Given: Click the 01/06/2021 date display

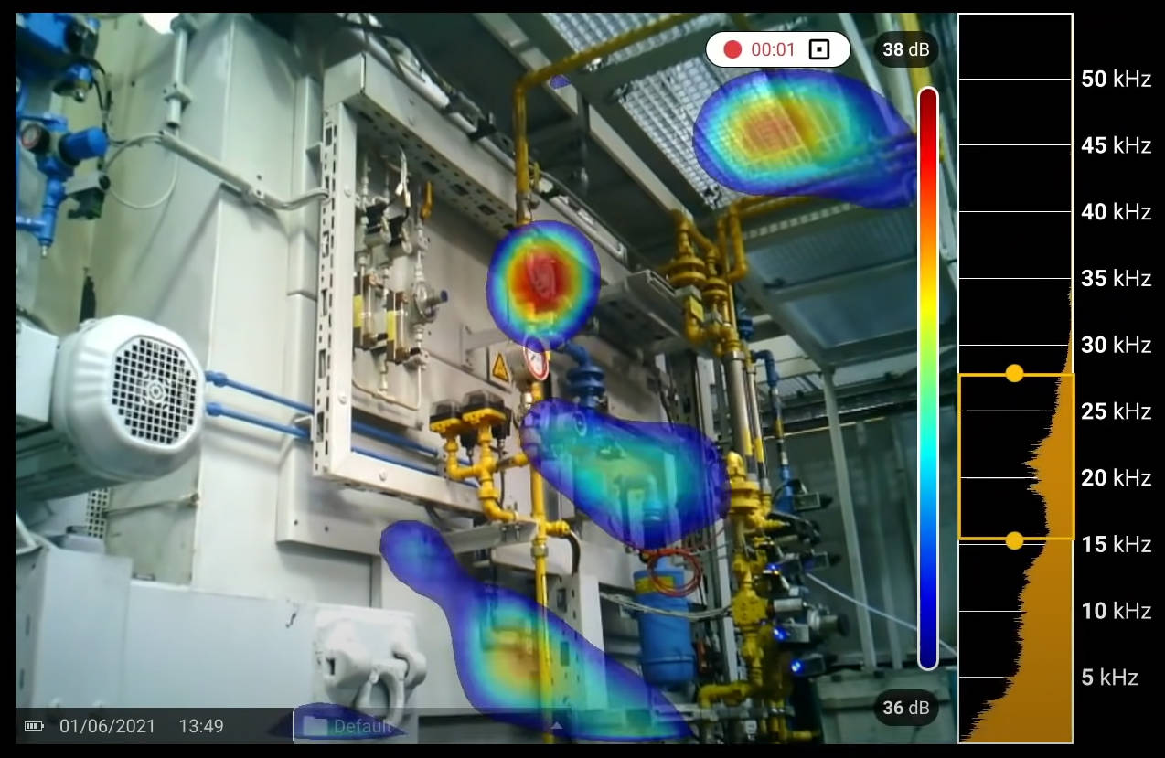Looking at the screenshot, I should point(107,727).
